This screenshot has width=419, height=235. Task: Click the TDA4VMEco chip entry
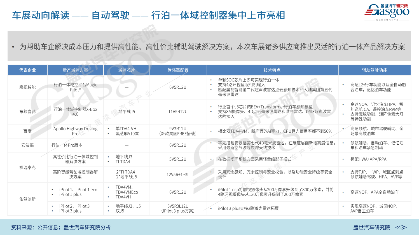click(127, 192)
